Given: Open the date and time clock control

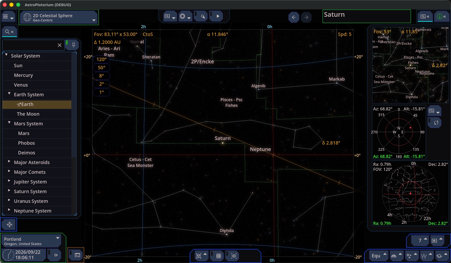Looking at the screenshot, I should click(x=24, y=255).
